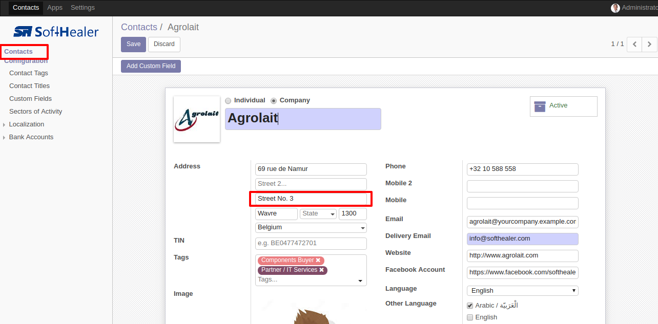The height and width of the screenshot is (324, 658).
Task: Click the Facebook Account field
Action: pyautogui.click(x=523, y=273)
